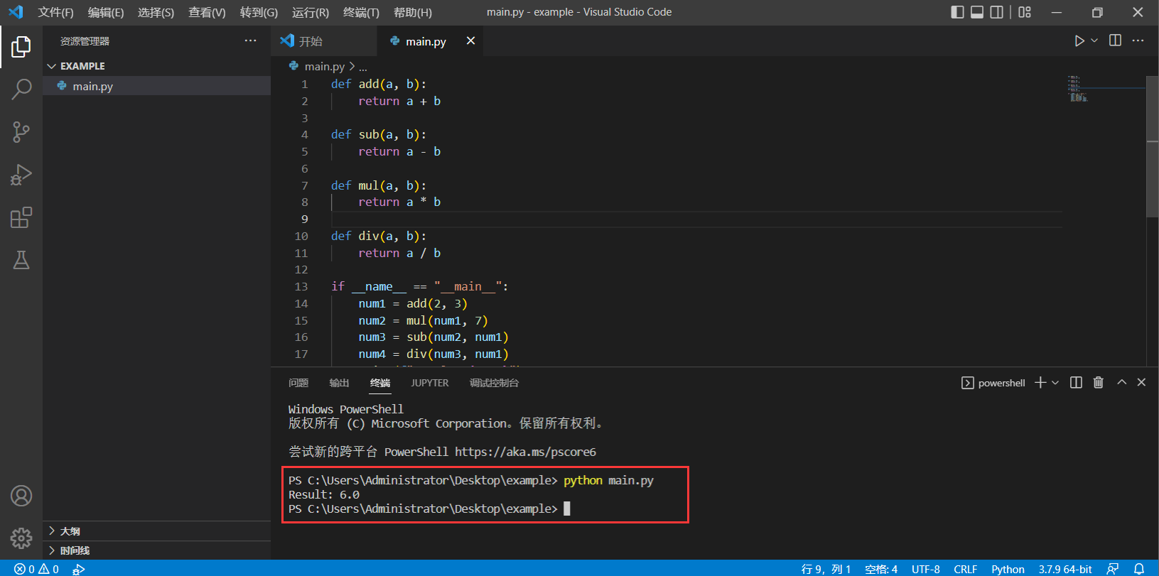
Task: Click the Run Python File play button
Action: pos(1079,41)
